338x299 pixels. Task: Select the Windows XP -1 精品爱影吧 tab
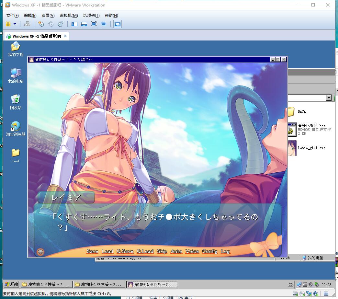(37, 36)
